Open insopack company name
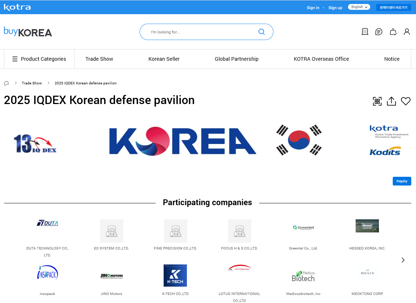Screen dimensions: 416x303 (48, 294)
